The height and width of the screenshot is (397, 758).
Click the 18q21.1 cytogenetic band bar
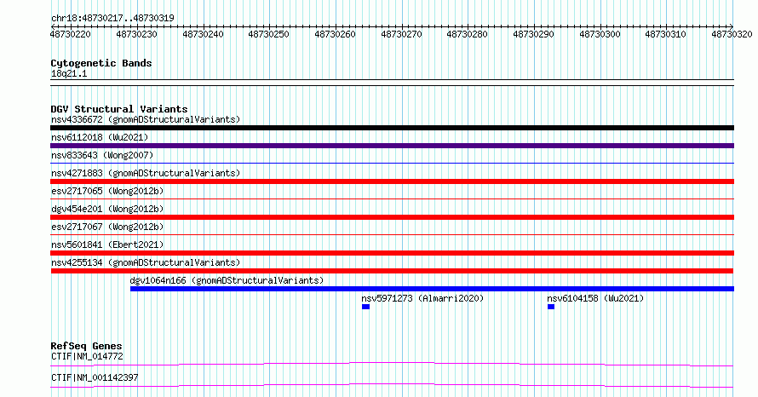pyautogui.click(x=392, y=83)
